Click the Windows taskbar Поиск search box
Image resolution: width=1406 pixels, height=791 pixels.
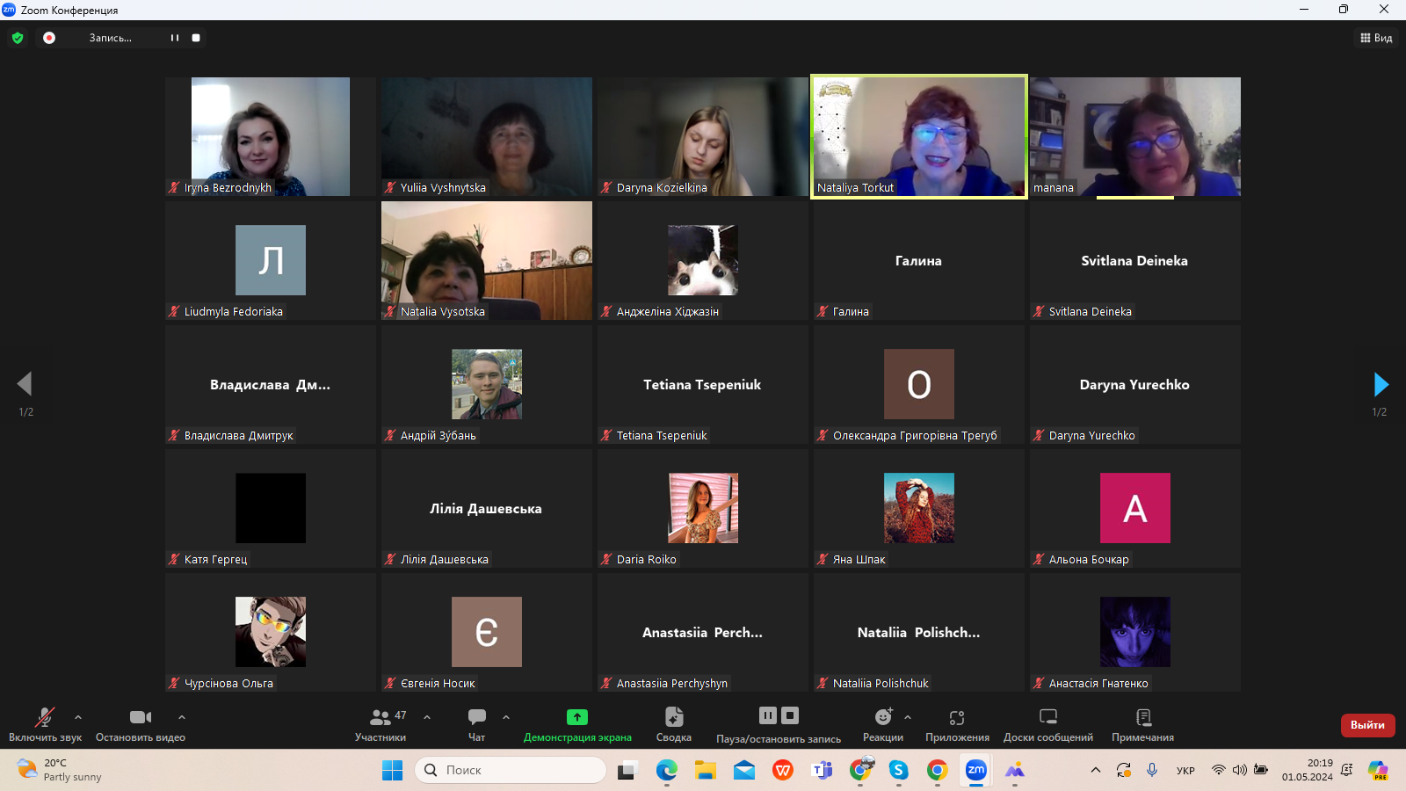click(511, 770)
